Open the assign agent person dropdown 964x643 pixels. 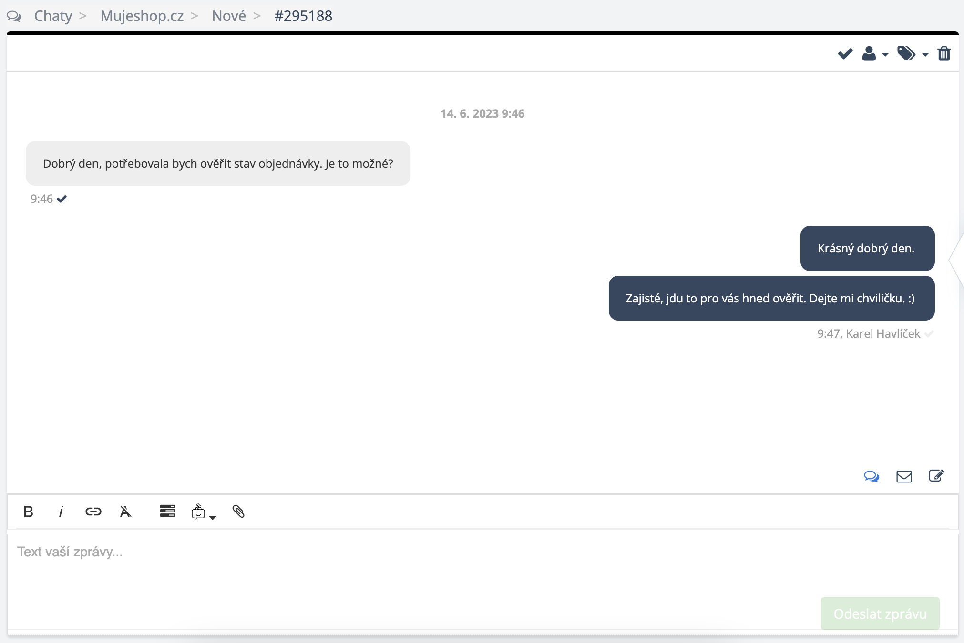874,54
